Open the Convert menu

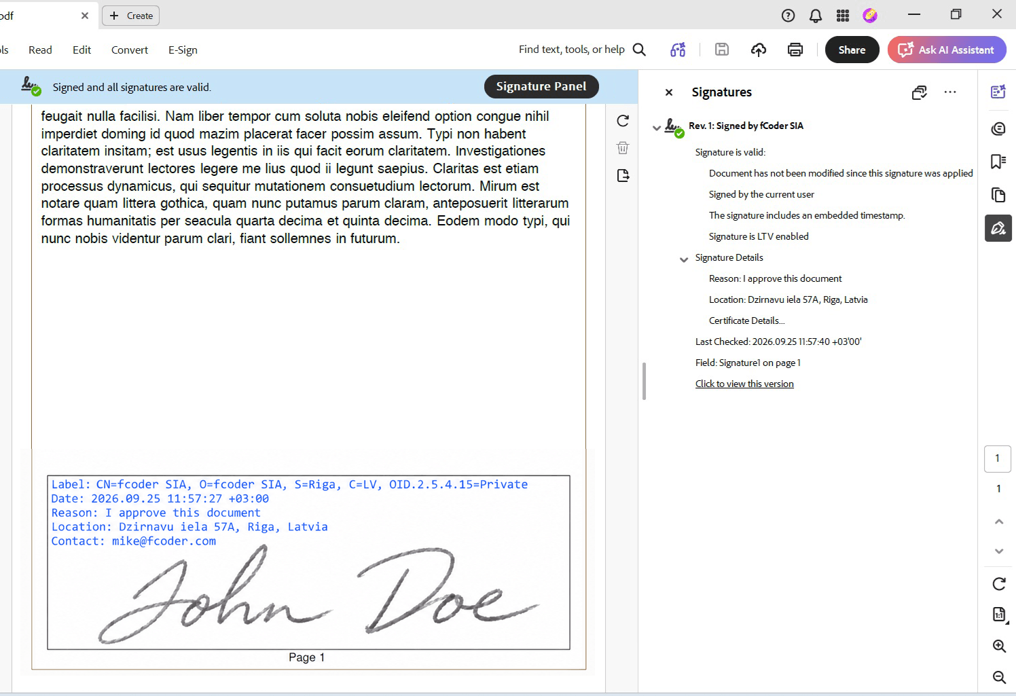pos(130,50)
